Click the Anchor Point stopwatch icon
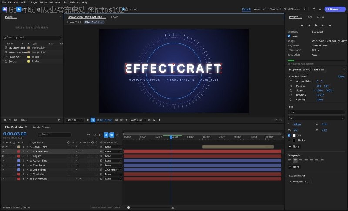Screen dimensions: 348x211 click(x=291, y=81)
